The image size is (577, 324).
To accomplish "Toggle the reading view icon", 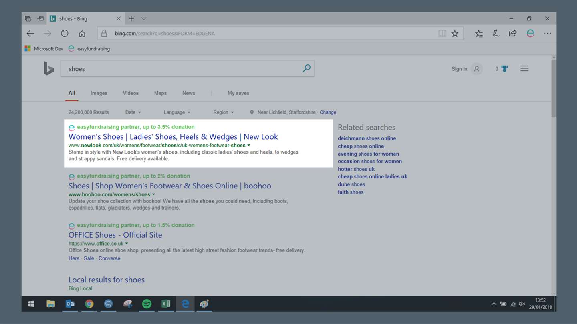I will pyautogui.click(x=442, y=34).
